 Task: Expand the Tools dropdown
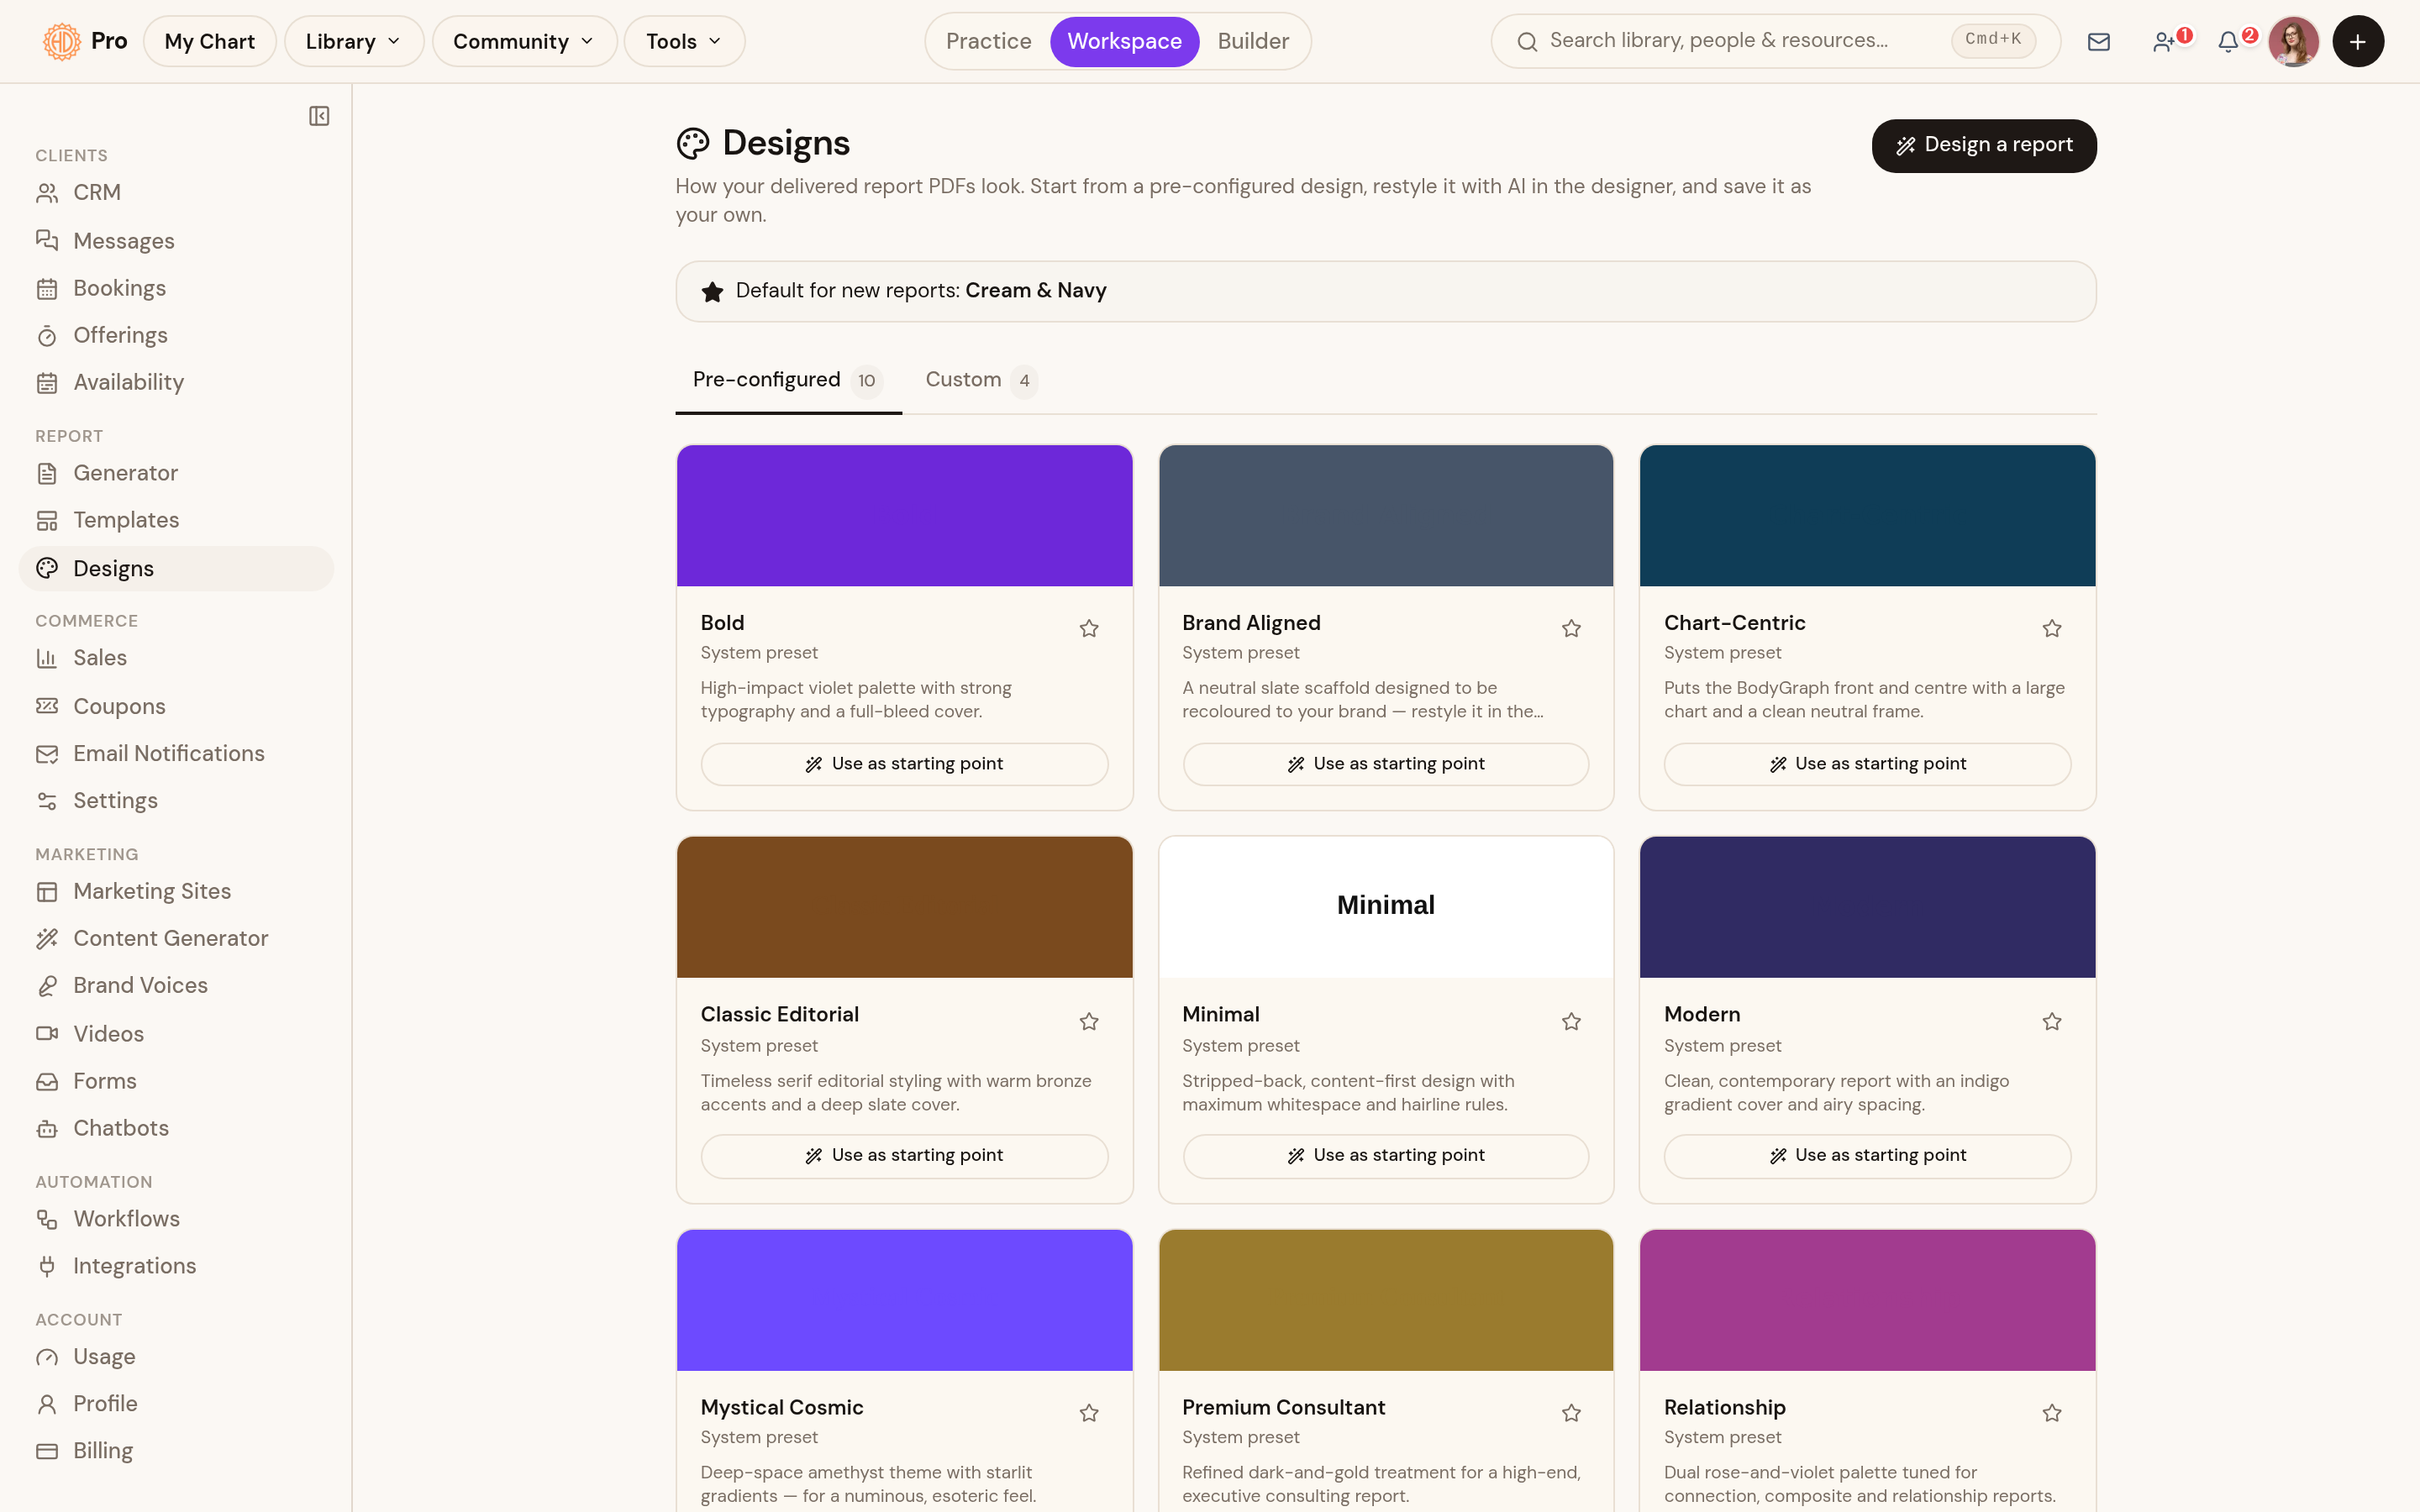pos(684,41)
